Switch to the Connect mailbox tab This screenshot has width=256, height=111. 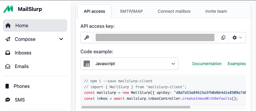pyautogui.click(x=174, y=11)
